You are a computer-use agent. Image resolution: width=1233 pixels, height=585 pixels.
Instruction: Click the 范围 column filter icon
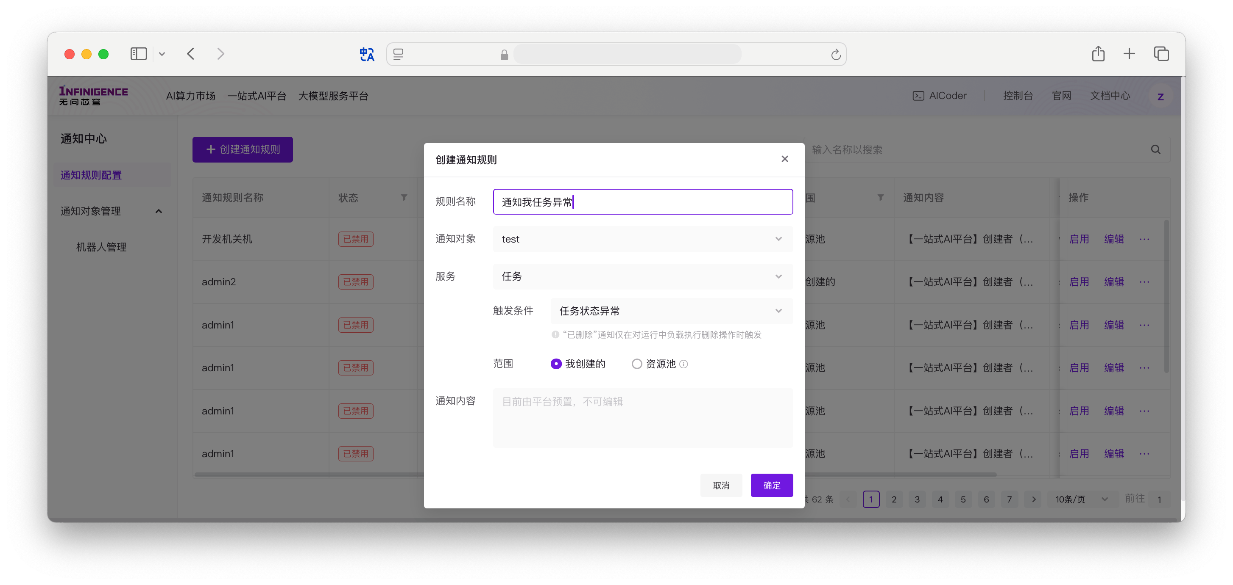pyautogui.click(x=880, y=197)
